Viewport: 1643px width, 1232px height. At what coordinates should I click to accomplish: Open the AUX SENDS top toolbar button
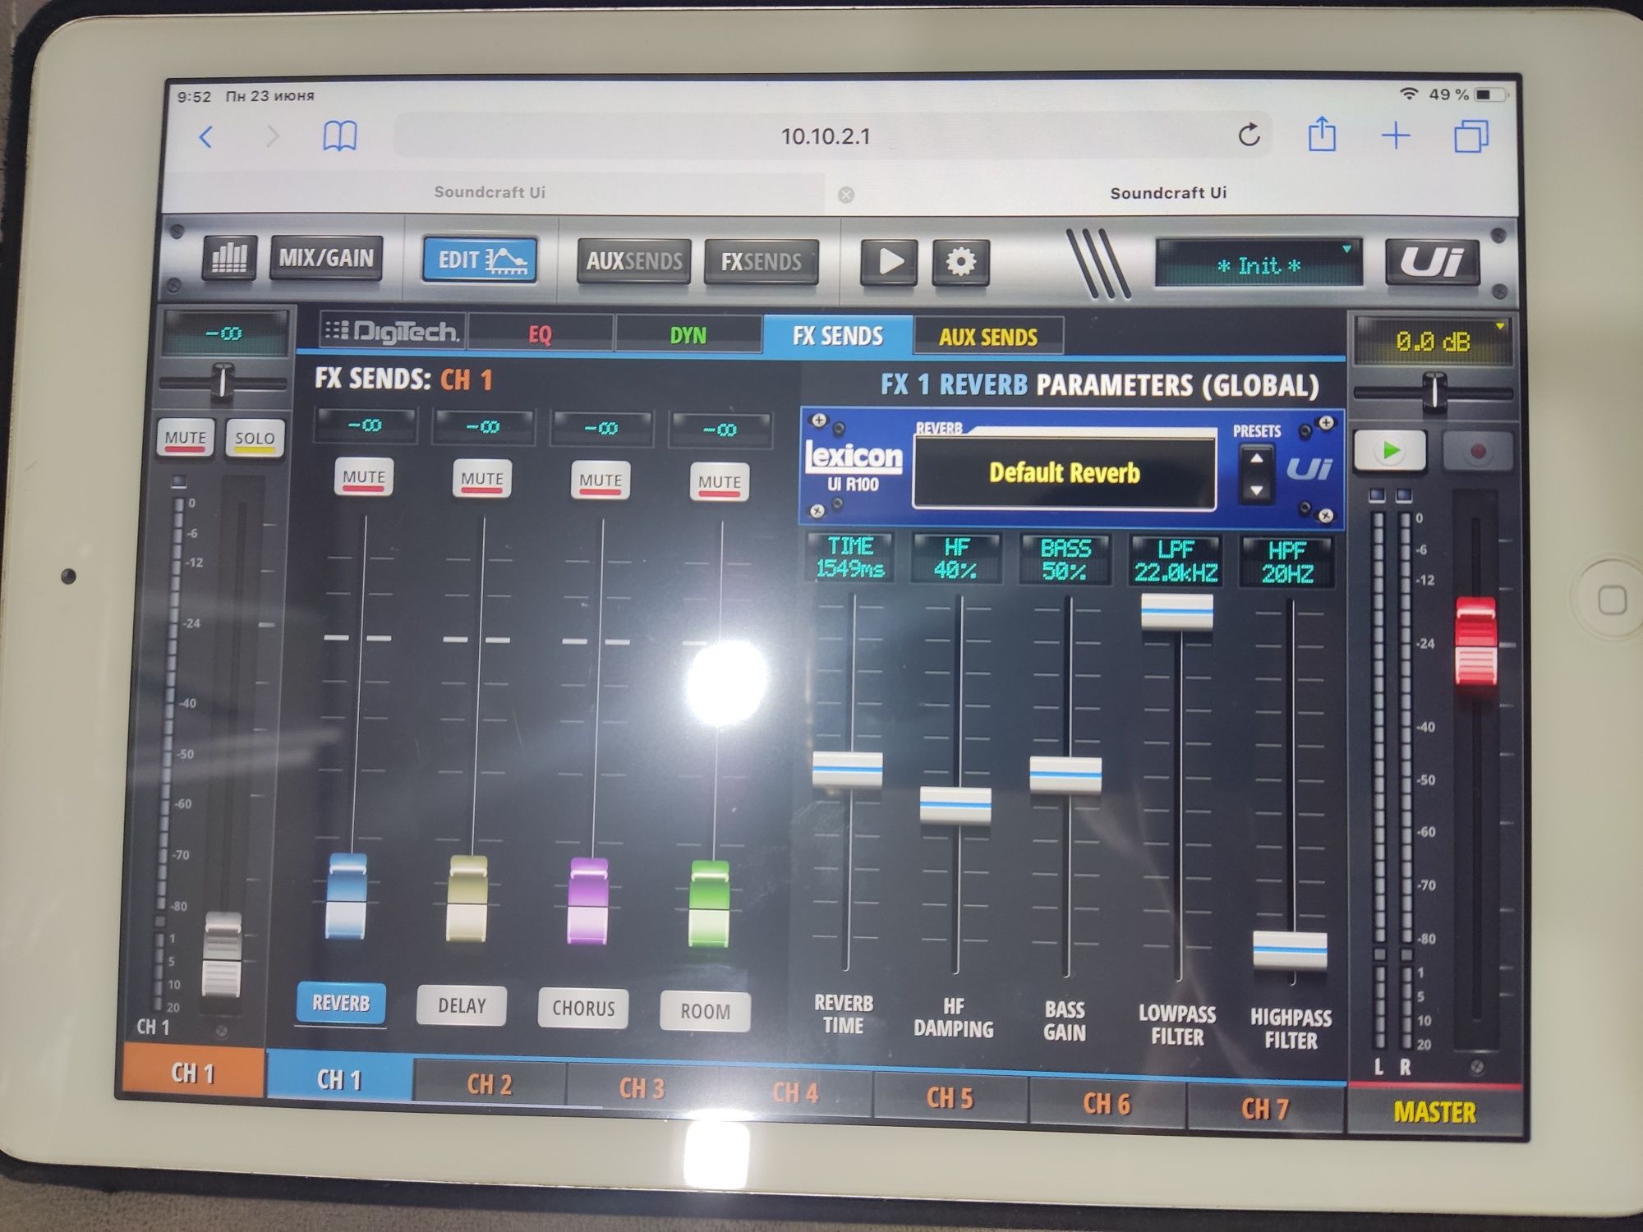(633, 261)
